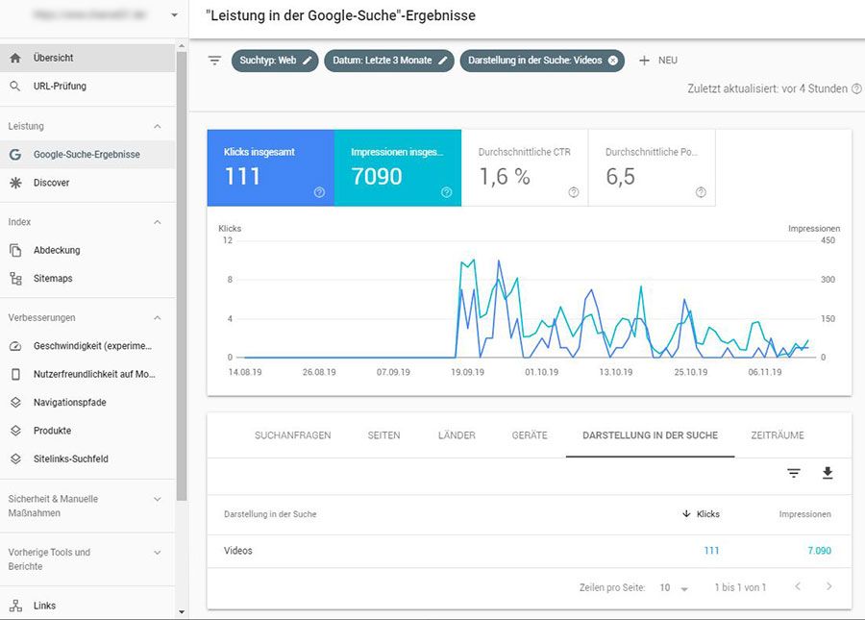Edit the Suchtyp: Web pencil icon
Screen dimensions: 865x620
pyautogui.click(x=308, y=61)
